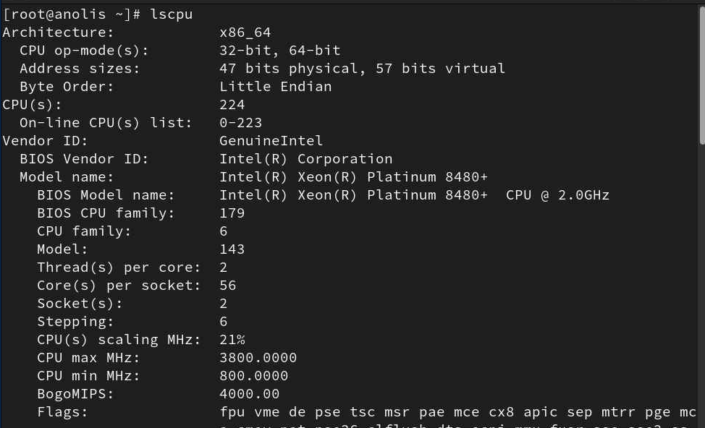Click the GenuineIntel vendor ID value
Viewport: 705px width, 428px height.
(271, 141)
